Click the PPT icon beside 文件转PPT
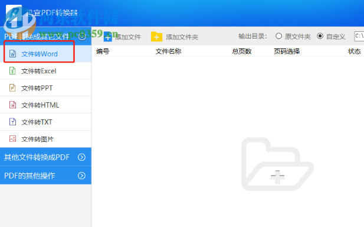The image size is (364, 227). tap(12, 88)
